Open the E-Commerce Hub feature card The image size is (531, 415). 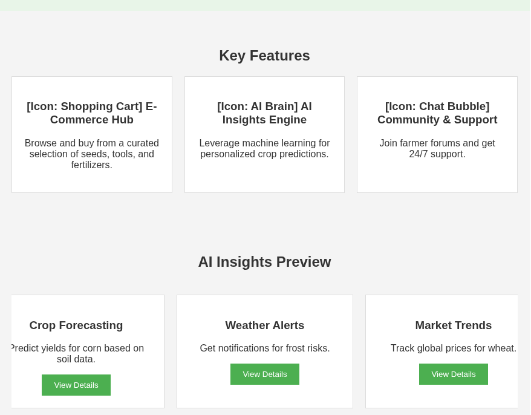pyautogui.click(x=91, y=134)
